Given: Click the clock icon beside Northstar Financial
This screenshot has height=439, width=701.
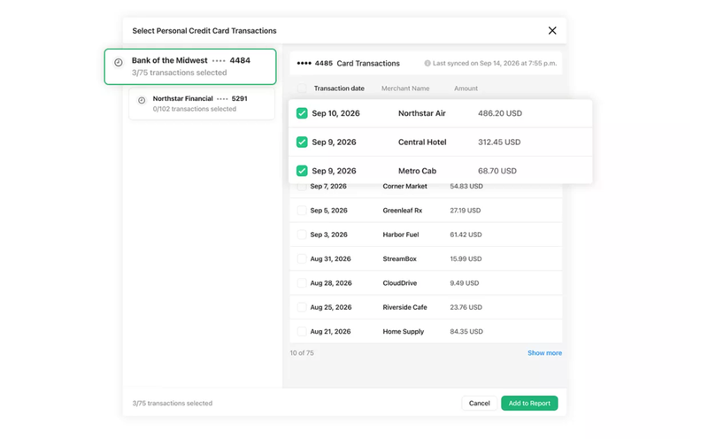Looking at the screenshot, I should click(142, 100).
